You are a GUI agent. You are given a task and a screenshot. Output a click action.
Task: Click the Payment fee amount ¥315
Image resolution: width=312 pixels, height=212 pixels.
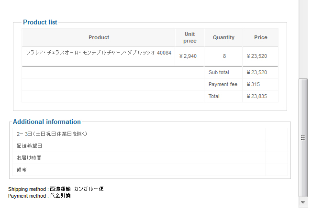pyautogui.click(x=253, y=84)
